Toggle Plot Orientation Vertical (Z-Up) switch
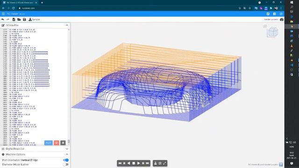The width and height of the screenshot is (299, 168). click(66, 160)
